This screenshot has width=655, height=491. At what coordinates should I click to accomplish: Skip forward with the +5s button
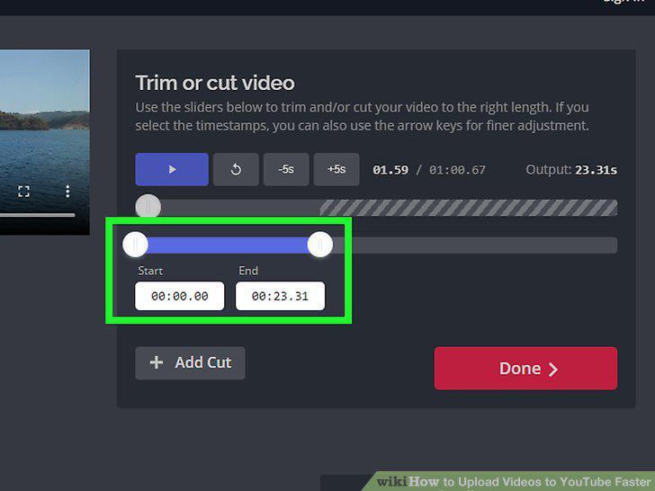coord(336,169)
